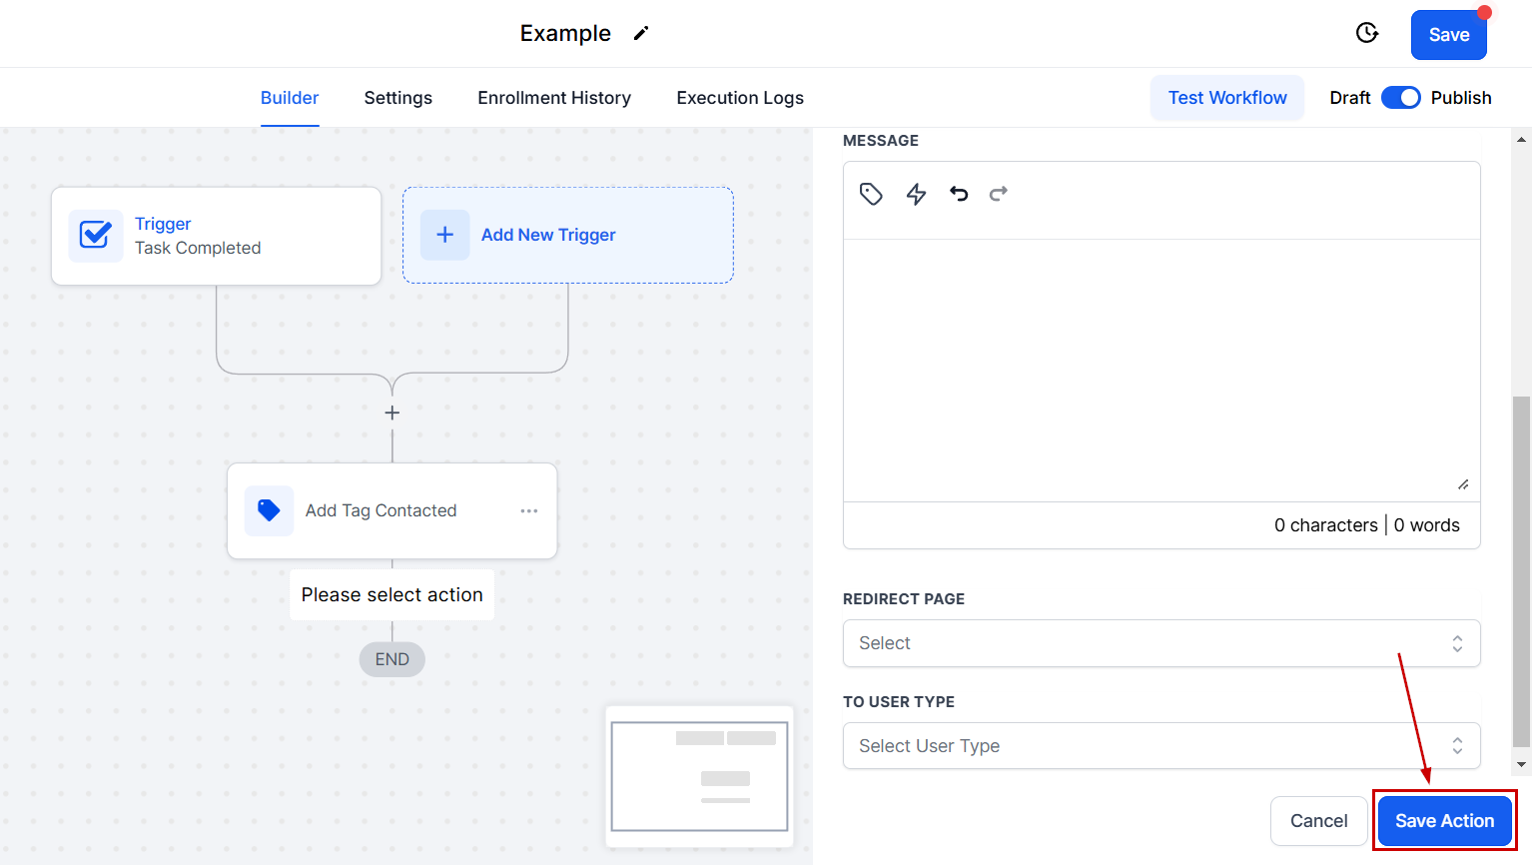Screen dimensions: 1532x865
Task: Click the 0 words counter text
Action: 1426,525
